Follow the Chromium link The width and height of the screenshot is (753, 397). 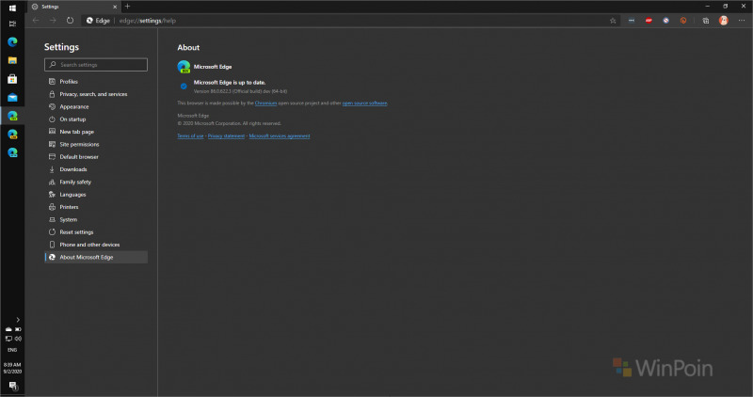[265, 103]
